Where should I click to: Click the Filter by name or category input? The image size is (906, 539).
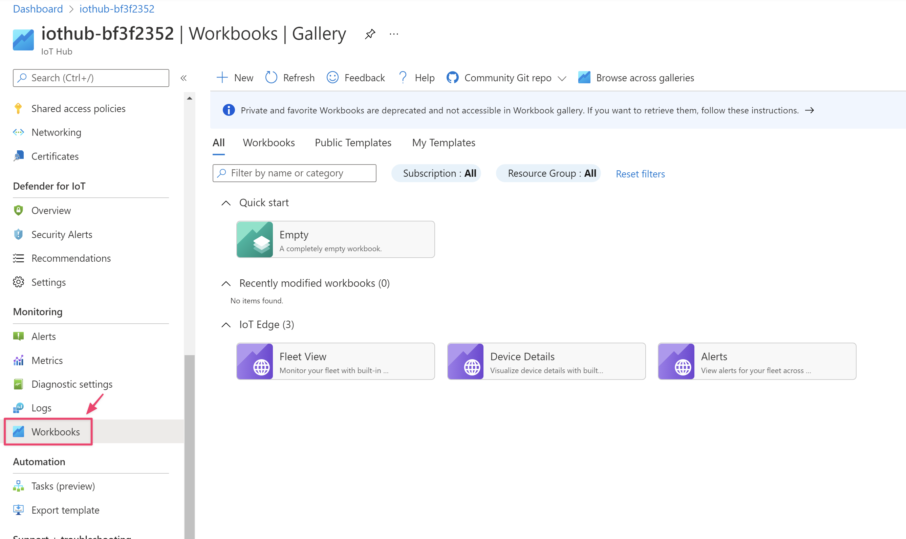[x=294, y=173]
